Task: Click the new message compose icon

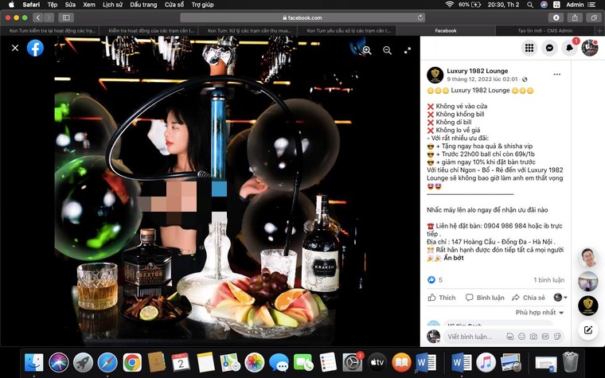Action: tap(587, 329)
